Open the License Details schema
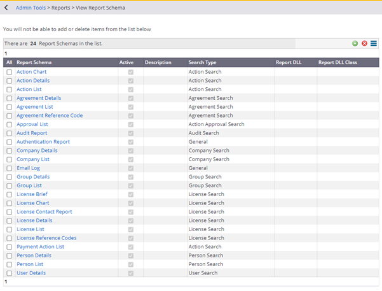 (x=34, y=220)
